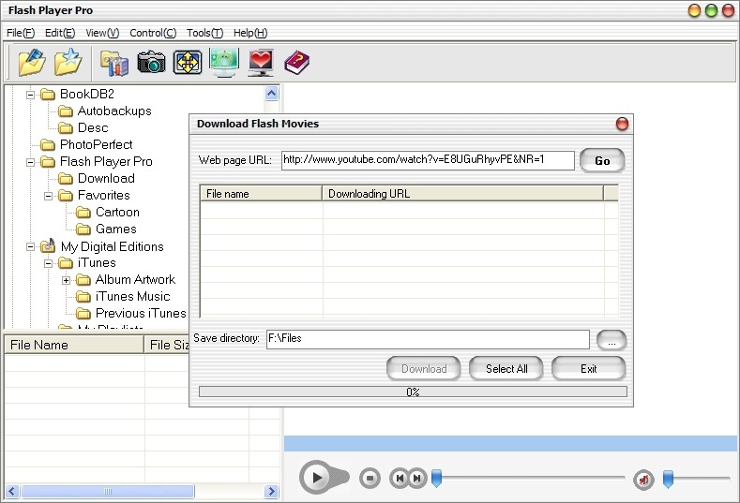
Task: Click the volume slider handle
Action: click(669, 479)
